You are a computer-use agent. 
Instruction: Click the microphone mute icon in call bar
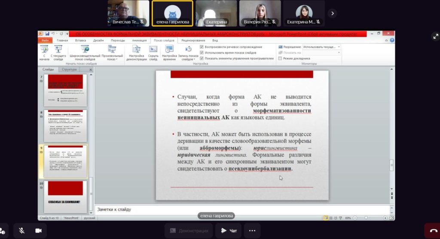pos(21,230)
